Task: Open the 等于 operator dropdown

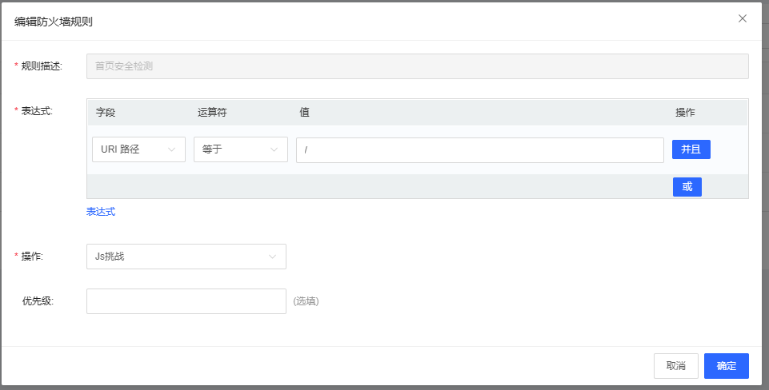Action: [241, 149]
